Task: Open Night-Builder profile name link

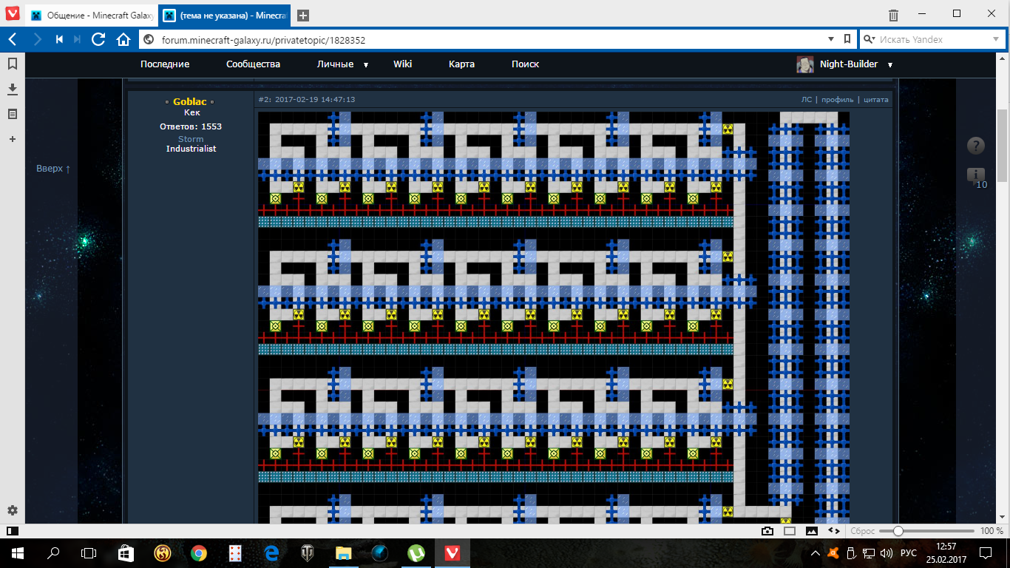Action: coord(849,64)
